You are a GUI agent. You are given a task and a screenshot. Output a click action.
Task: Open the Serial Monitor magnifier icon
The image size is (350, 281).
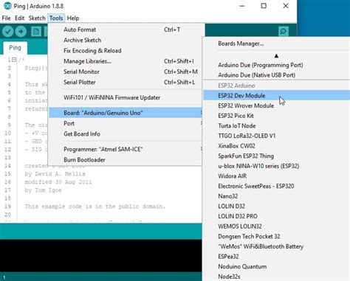click(284, 32)
